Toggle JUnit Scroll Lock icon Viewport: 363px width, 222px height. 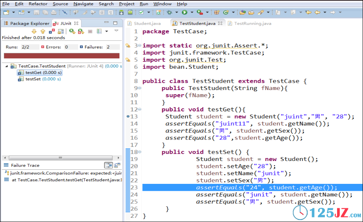click(x=61, y=31)
